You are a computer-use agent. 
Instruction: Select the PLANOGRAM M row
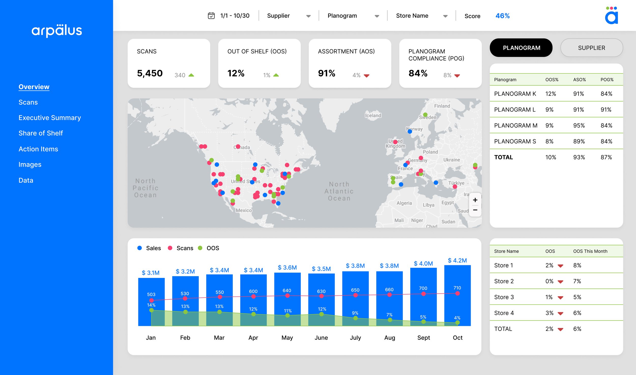556,126
